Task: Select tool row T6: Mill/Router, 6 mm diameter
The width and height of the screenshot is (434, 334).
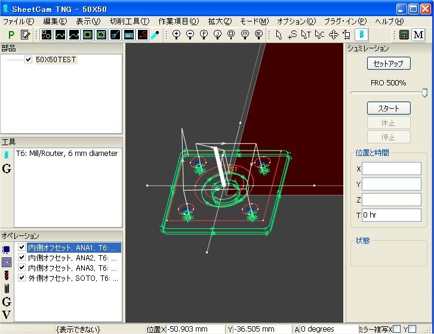Action: pos(67,154)
